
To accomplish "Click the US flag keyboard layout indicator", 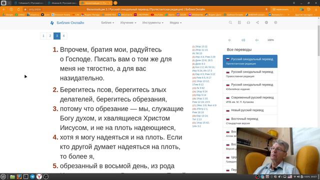I will [289, 176].
